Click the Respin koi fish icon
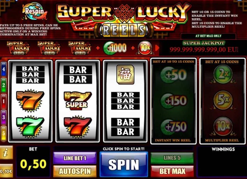This screenshot has width=247, height=179. [x=34, y=11]
